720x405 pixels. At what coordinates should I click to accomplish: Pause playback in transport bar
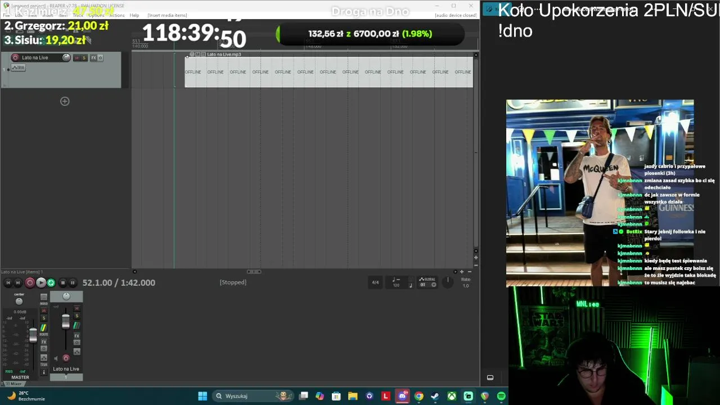[73, 283]
